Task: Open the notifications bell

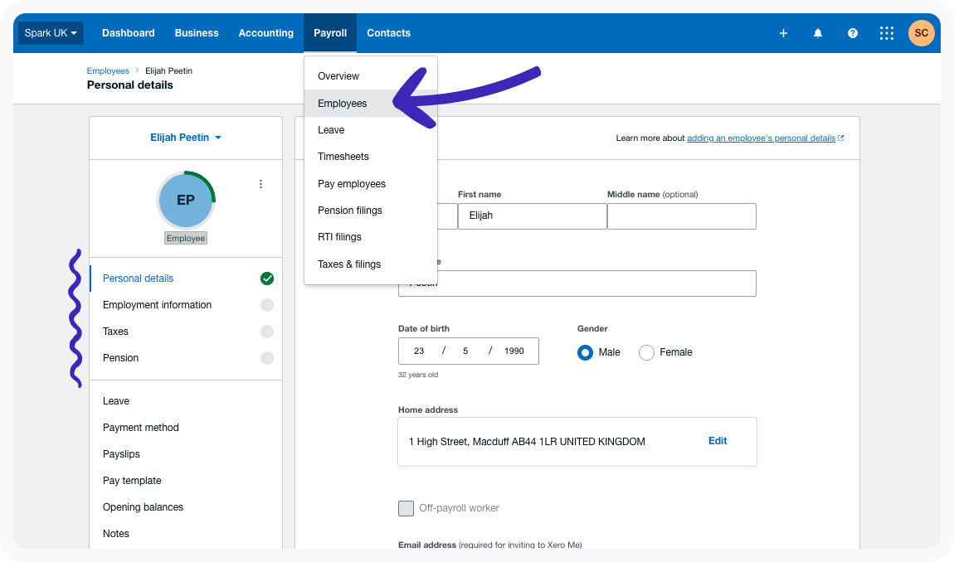Action: 818,33
